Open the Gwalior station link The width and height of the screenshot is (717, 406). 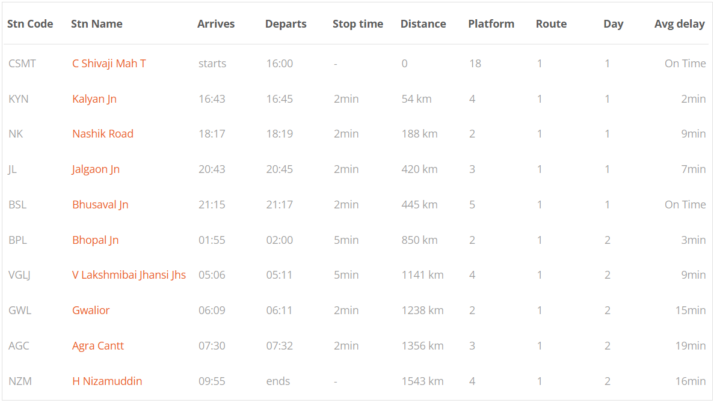[91, 310]
